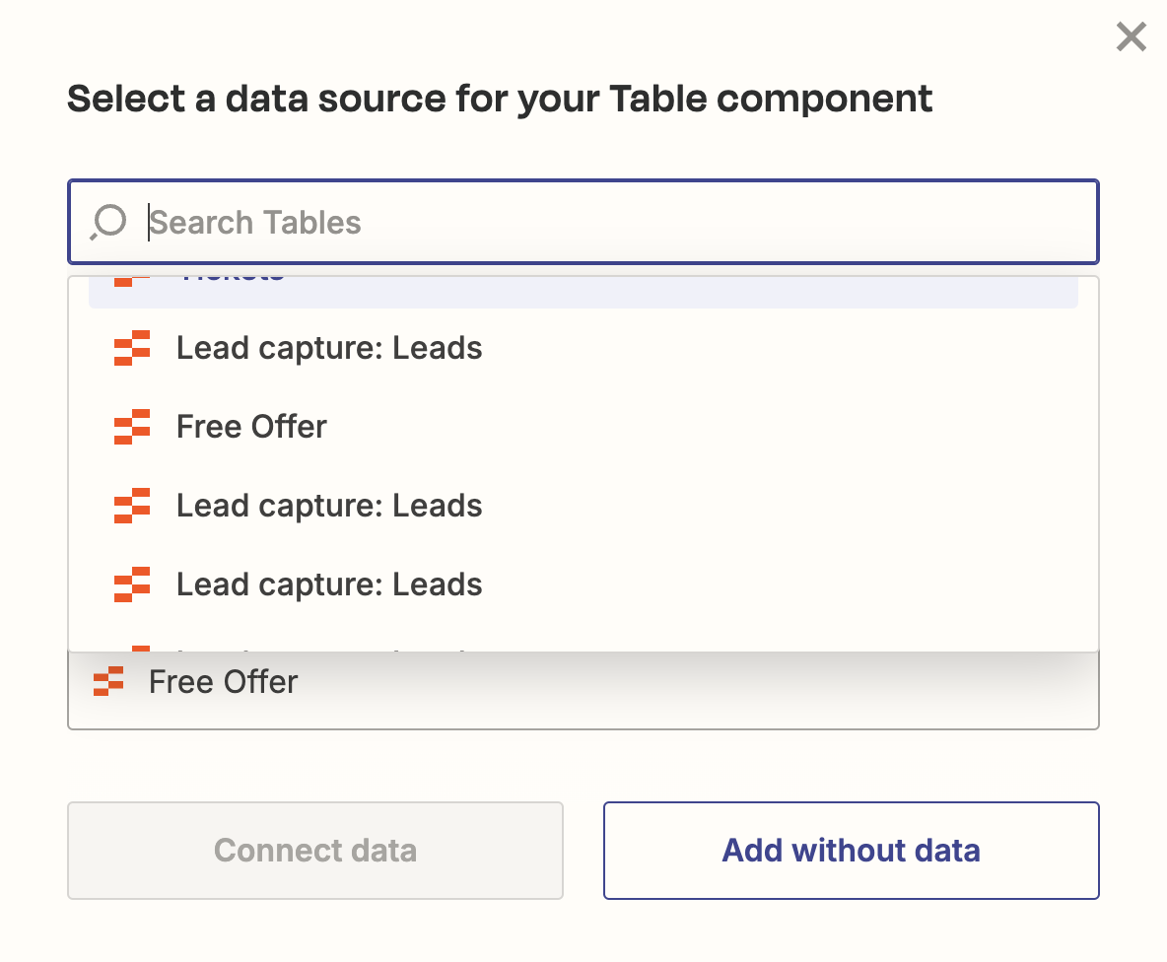
Task: Close the data source dialog
Action: (x=1131, y=37)
